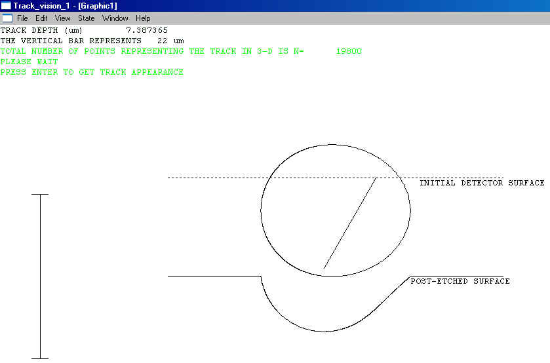
Task: Click "PRESS ENTER TO GET TRACK APPEARANCE" prompt
Action: pos(92,72)
